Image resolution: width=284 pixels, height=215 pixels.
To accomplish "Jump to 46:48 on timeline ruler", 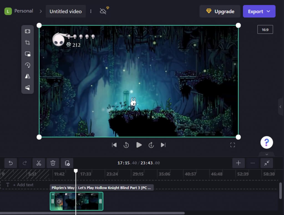I will [x=217, y=174].
